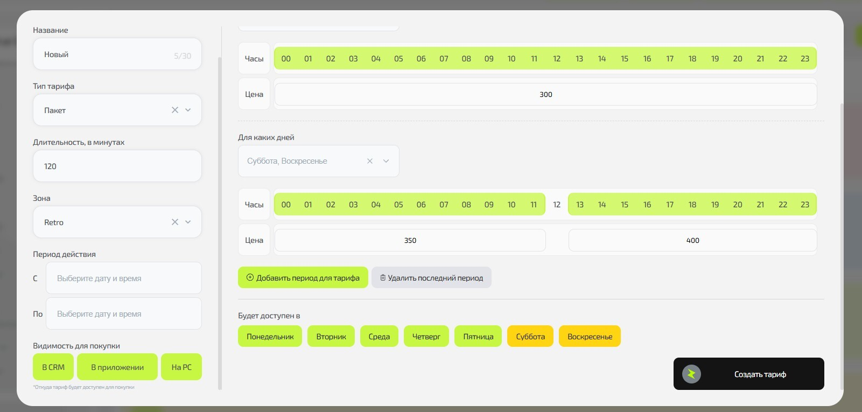Click the trash icon in Удалить последний период

[383, 278]
